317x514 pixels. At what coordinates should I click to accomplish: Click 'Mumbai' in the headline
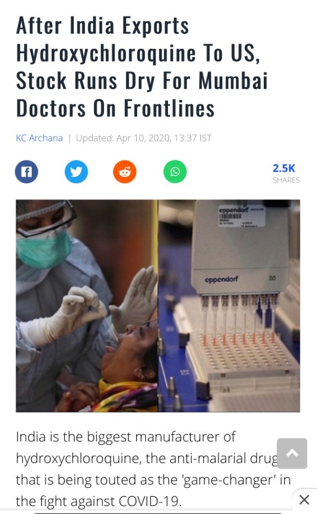click(x=233, y=81)
